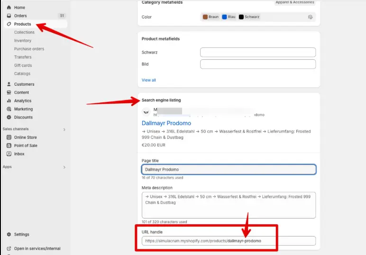Screen dimensions: 366x255
Task: Click the Content icon in sidebar
Action: (9, 92)
